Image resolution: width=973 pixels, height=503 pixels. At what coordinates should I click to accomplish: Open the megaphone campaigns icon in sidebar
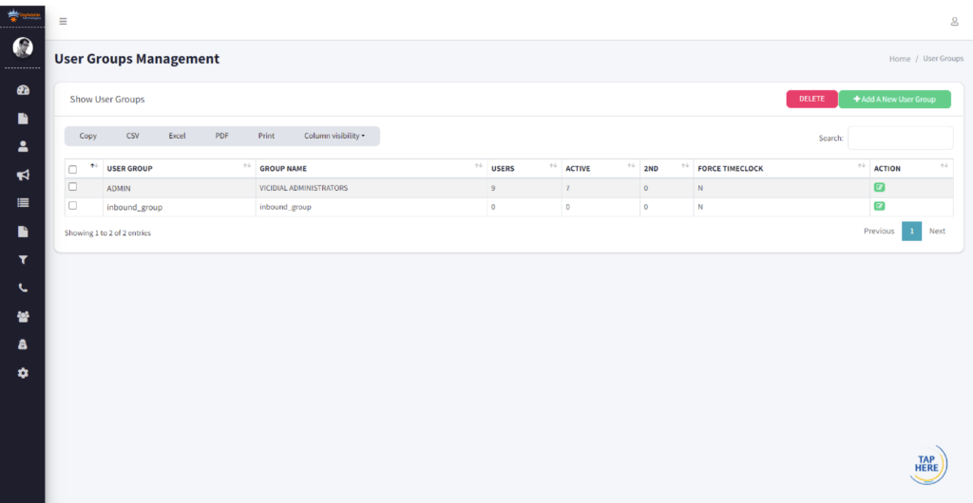tap(23, 175)
